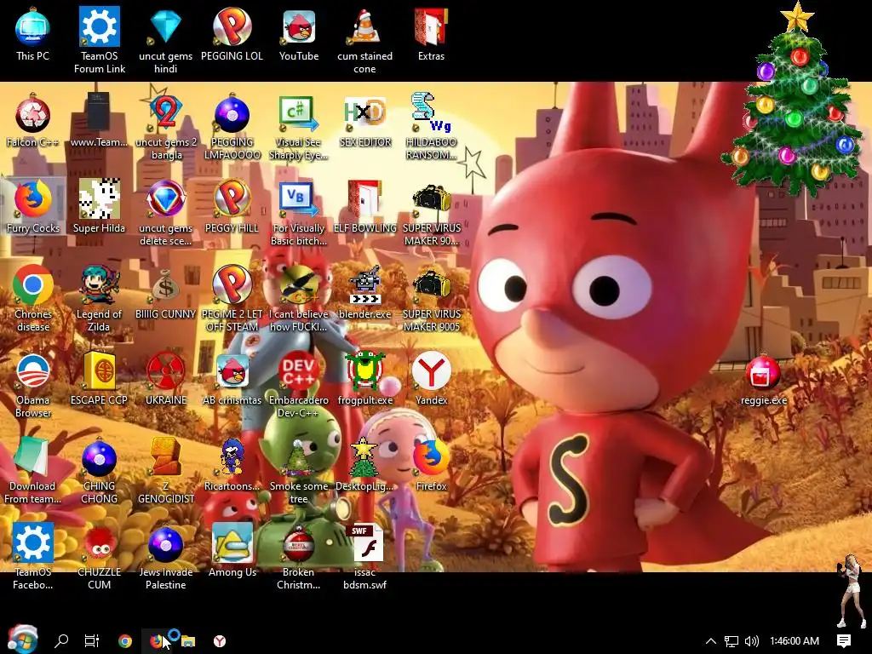Viewport: 872px width, 654px height.
Task: Open the Chrones disease Chrome shortcut
Action: tap(33, 299)
